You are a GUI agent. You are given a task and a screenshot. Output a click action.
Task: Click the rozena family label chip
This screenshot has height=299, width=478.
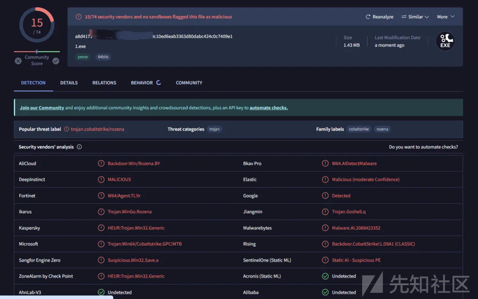[x=382, y=129]
